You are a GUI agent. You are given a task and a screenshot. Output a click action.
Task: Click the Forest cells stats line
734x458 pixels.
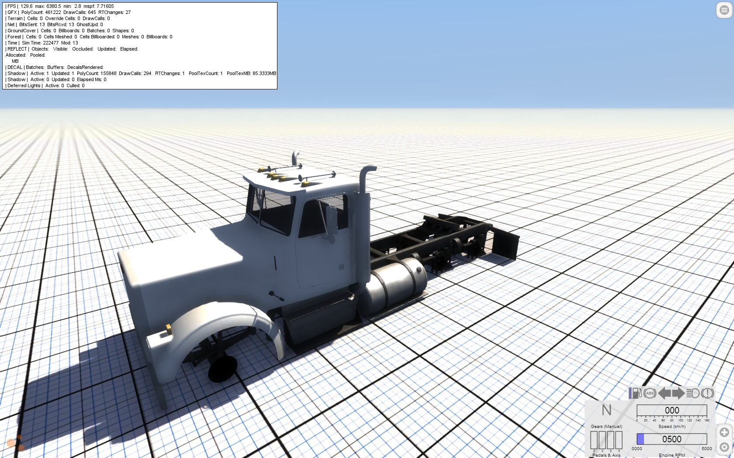(x=89, y=37)
